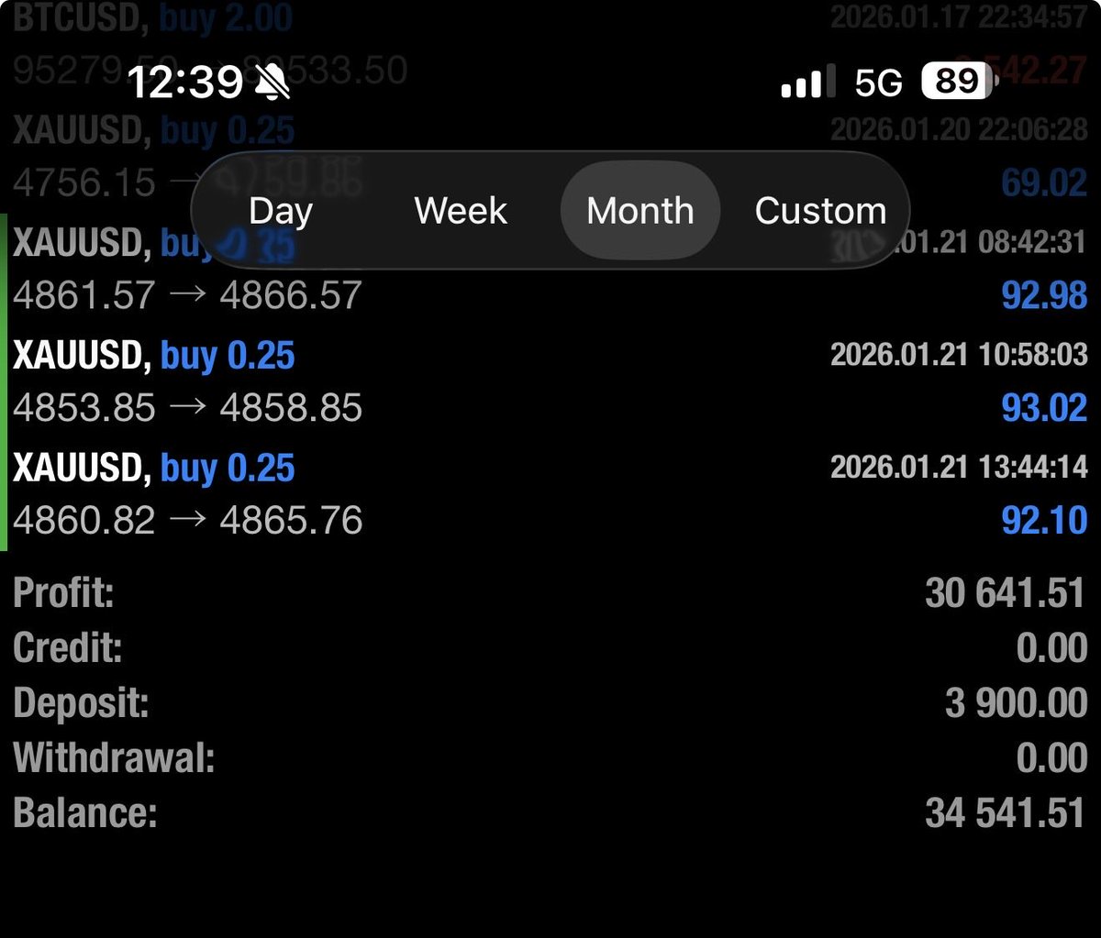Tap the Profit: label

(63, 593)
